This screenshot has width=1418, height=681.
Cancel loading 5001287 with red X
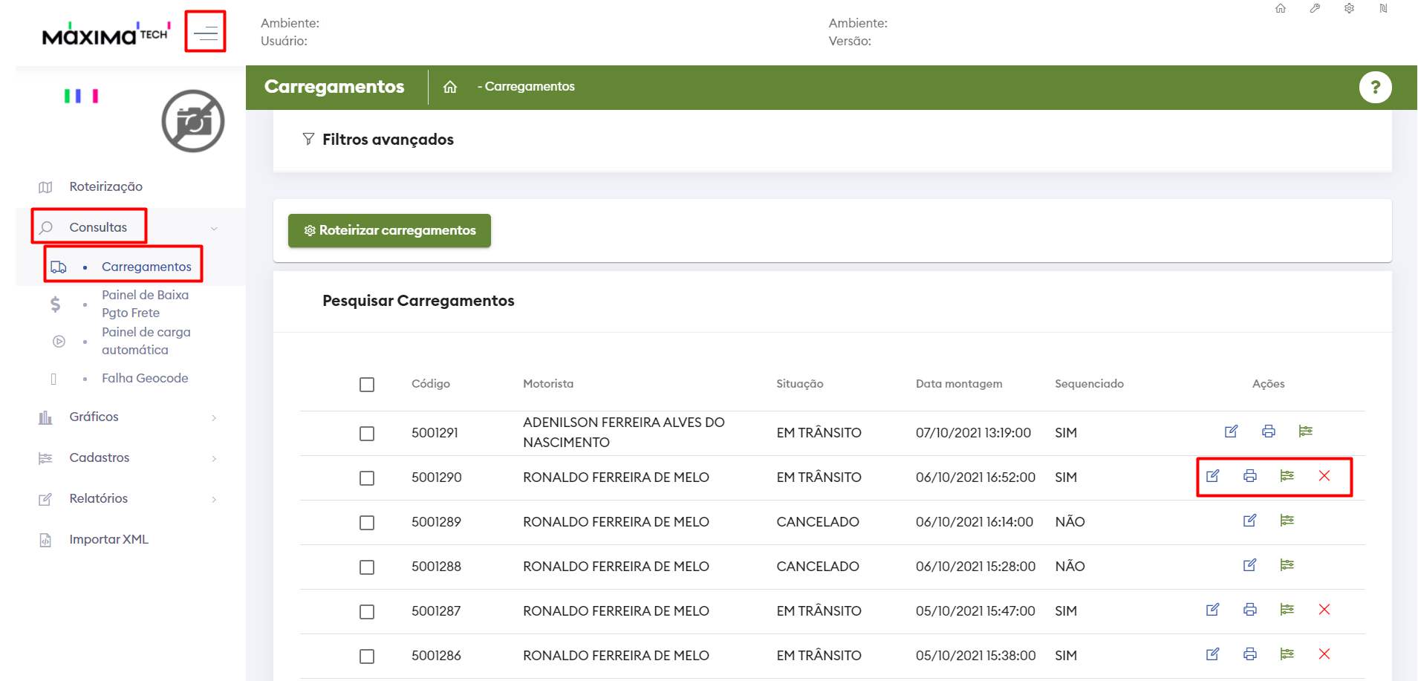(1324, 610)
